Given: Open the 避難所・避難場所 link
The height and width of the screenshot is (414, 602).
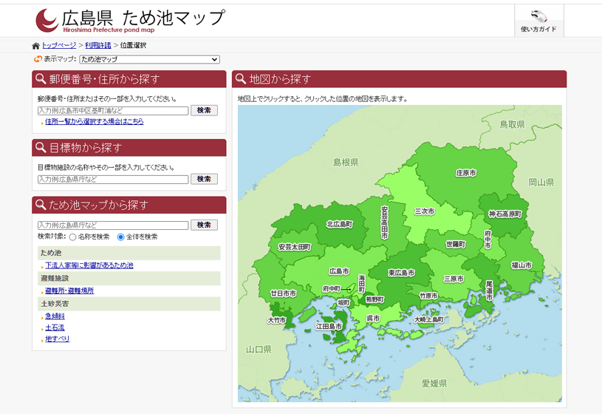Looking at the screenshot, I should coord(69,291).
